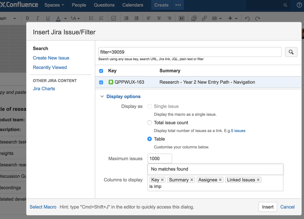Insert a bullet list from the toolbar

(91, 18)
